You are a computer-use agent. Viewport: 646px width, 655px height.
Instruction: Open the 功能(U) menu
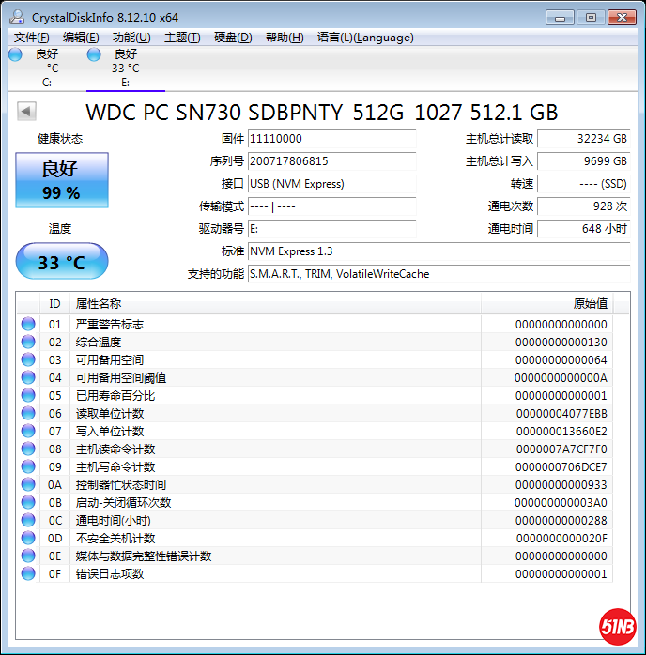coord(131,38)
